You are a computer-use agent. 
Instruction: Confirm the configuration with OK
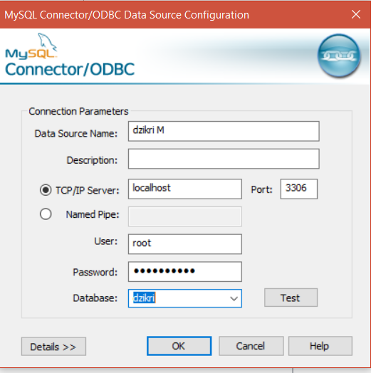point(179,346)
